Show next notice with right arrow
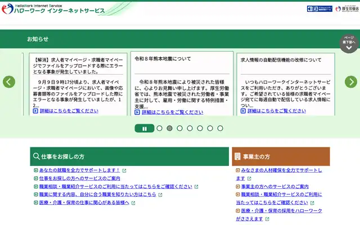Image resolution: width=360 pixels, height=225 pixels. (x=351, y=82)
